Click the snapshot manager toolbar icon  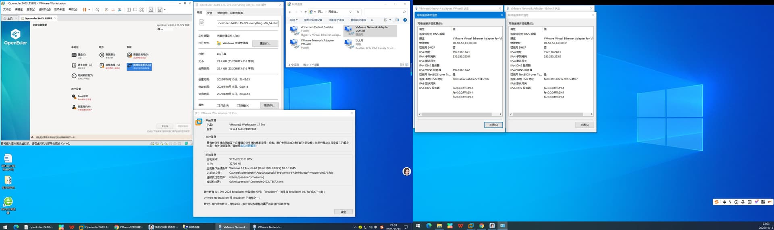click(120, 10)
